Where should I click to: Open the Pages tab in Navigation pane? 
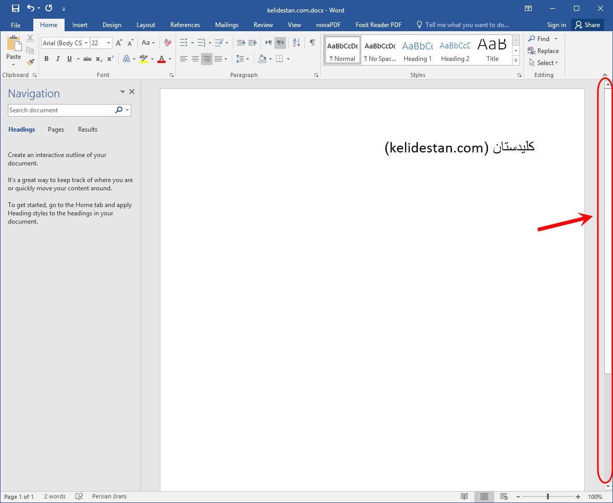point(56,130)
